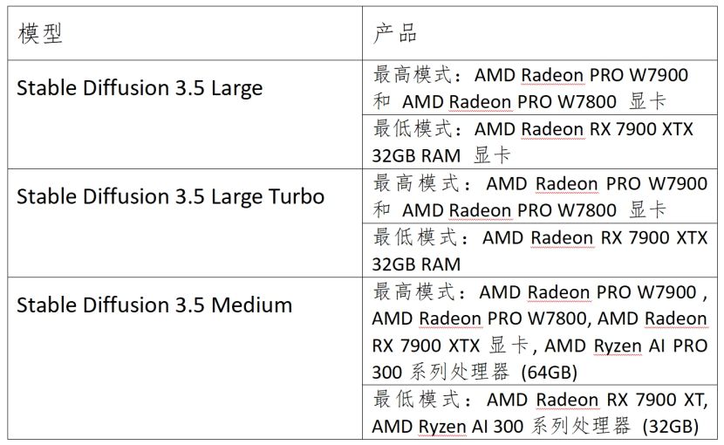The width and height of the screenshot is (724, 445).
Task: Select the Stable Diffusion 3.5 Medium cell
Action: [185, 358]
